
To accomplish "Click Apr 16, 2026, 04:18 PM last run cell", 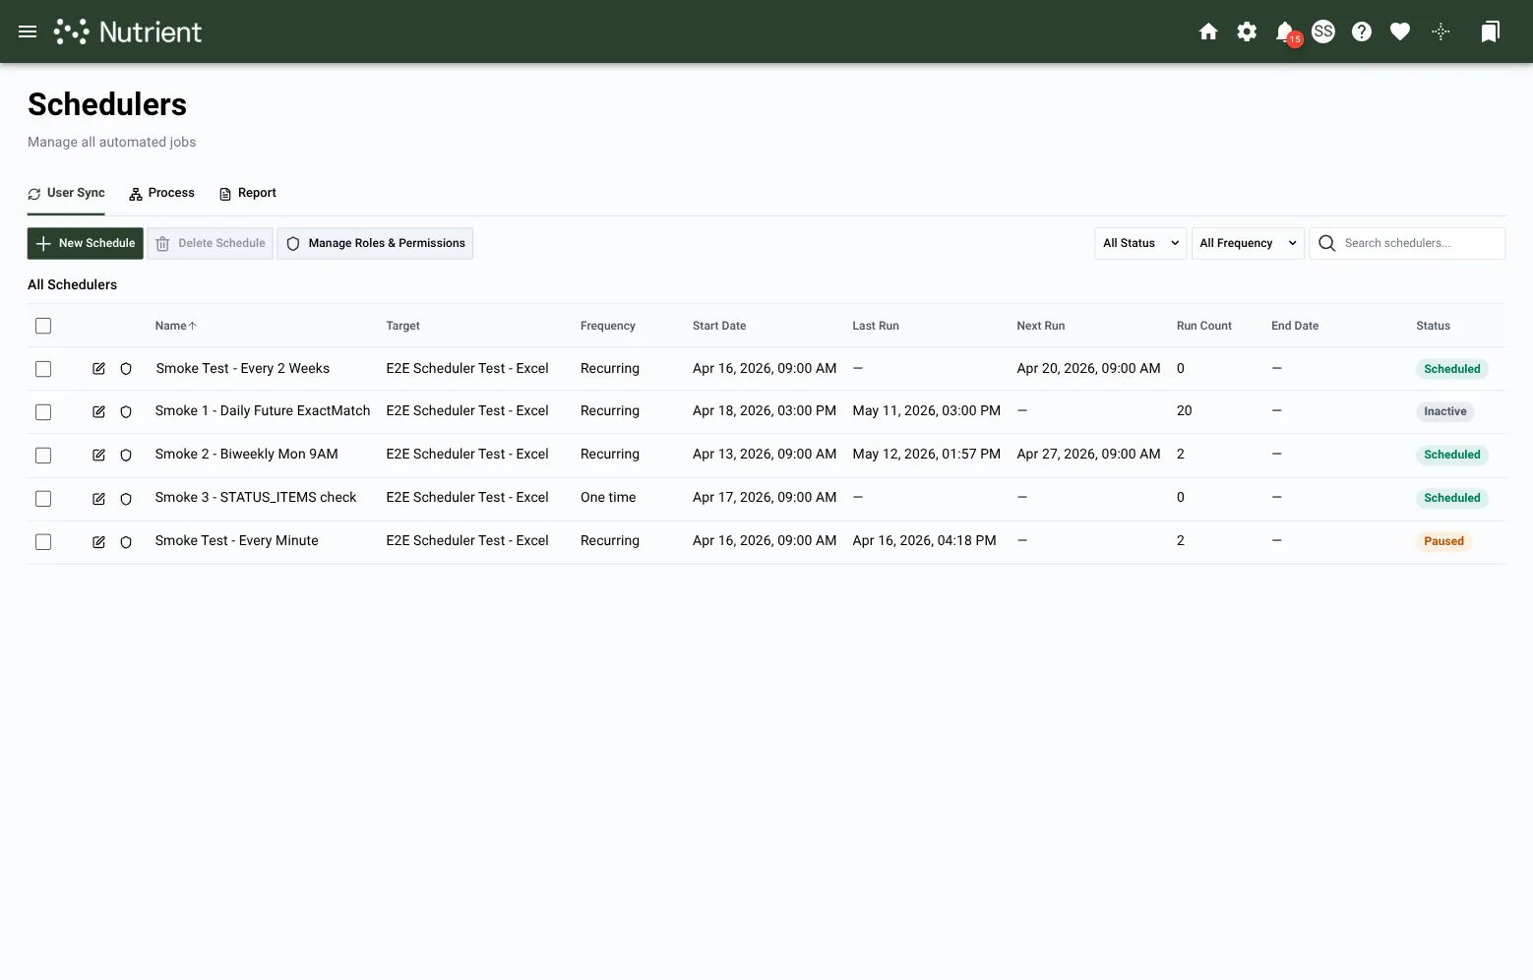I will [x=925, y=540].
